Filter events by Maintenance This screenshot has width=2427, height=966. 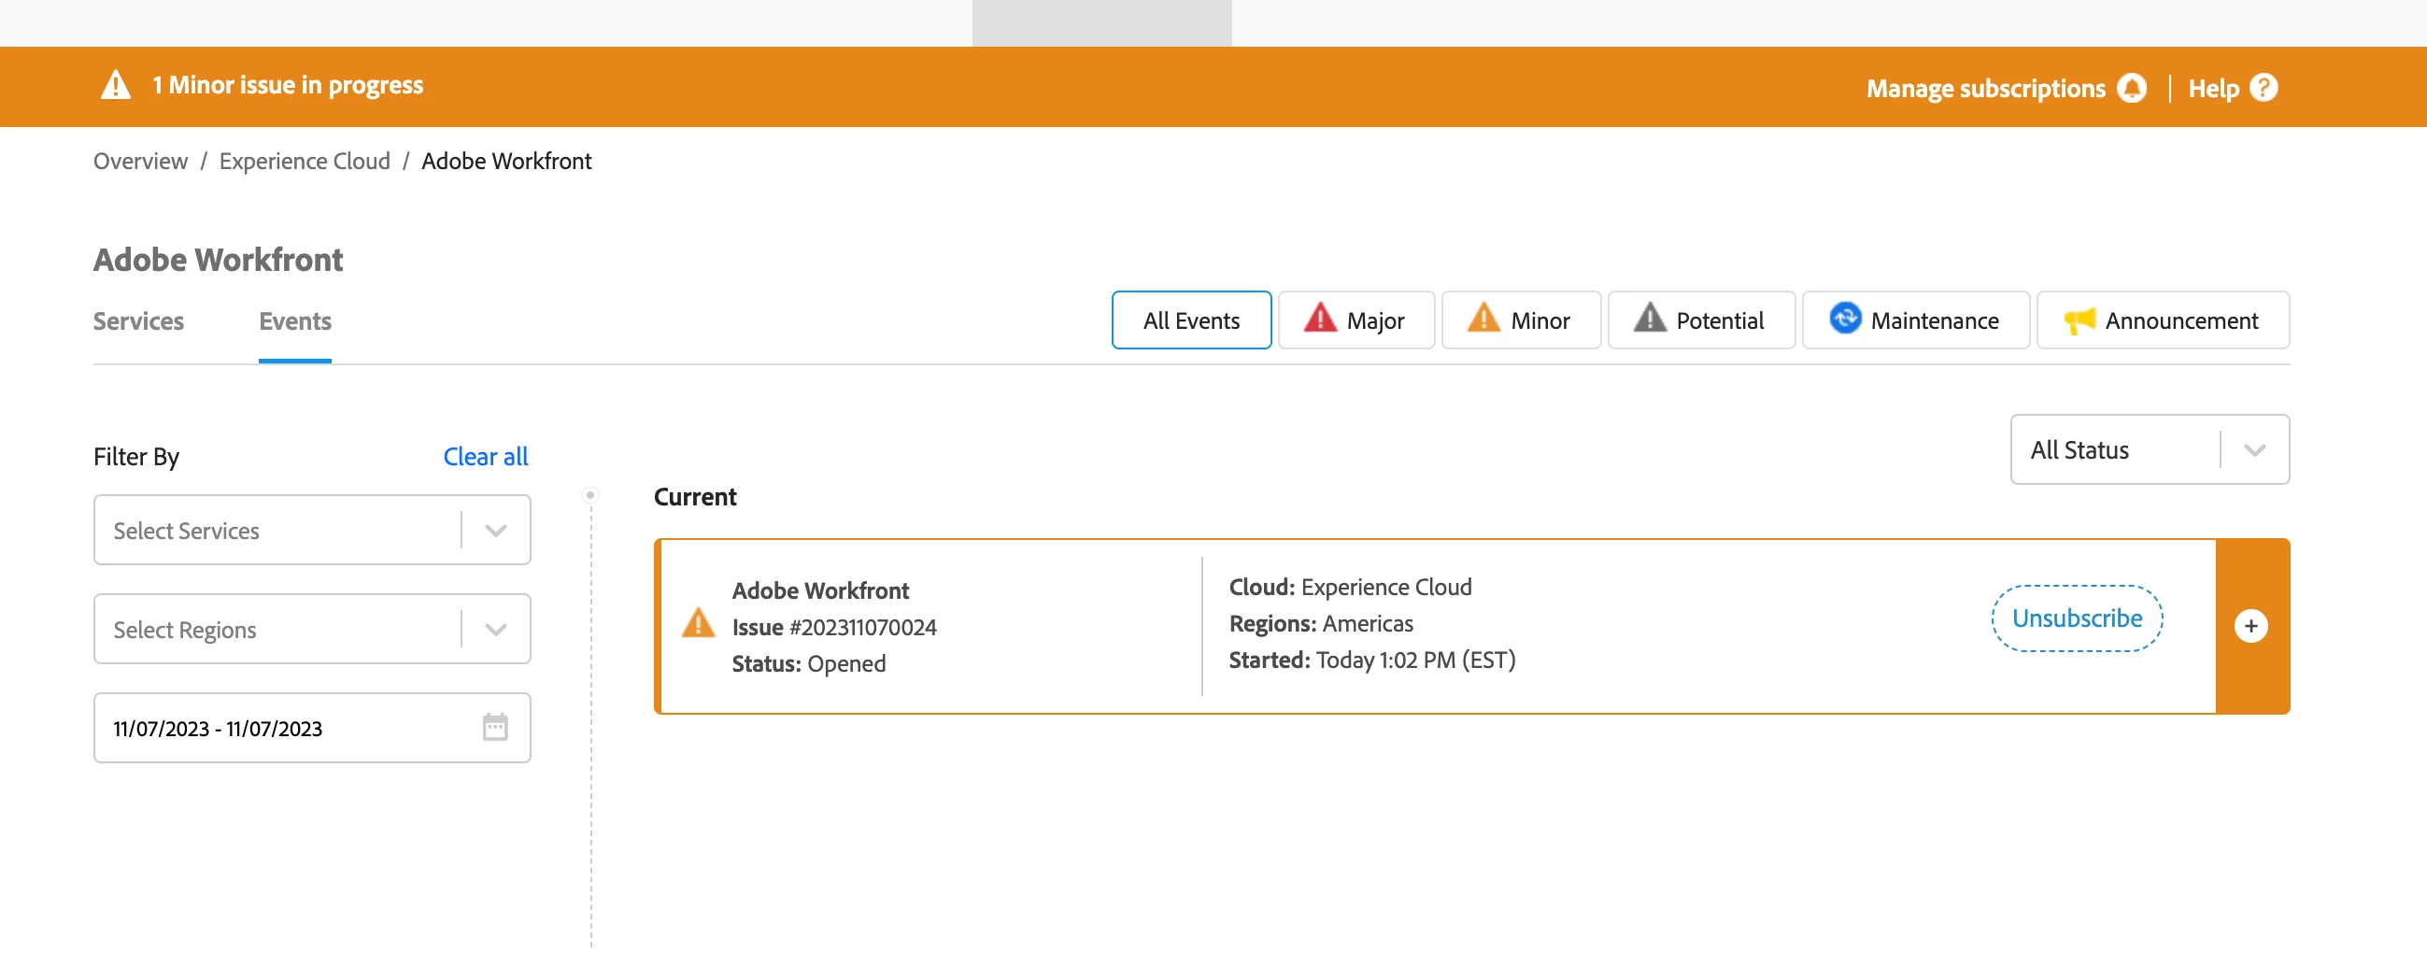coord(1915,320)
